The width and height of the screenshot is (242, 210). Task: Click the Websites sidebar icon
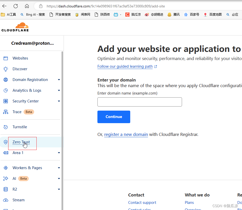click(6, 58)
